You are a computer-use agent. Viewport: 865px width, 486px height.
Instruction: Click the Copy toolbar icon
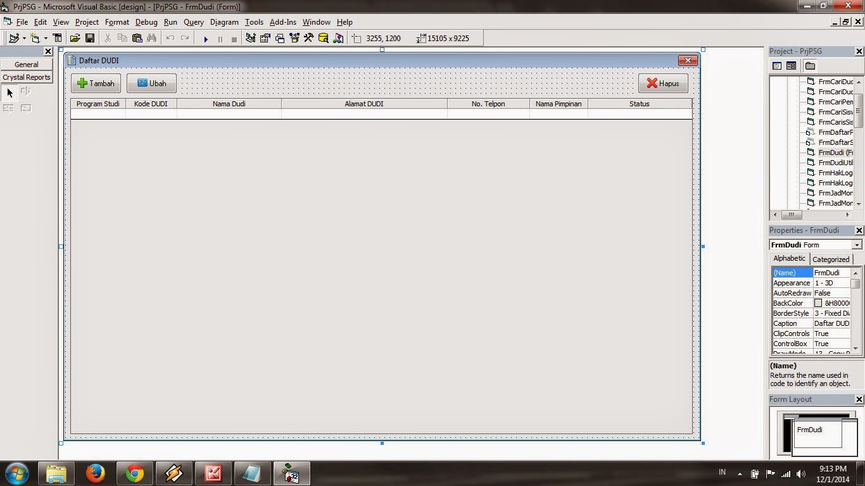[122, 38]
